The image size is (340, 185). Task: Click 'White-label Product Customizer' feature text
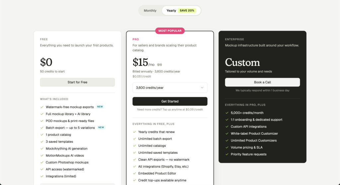coord(254,134)
